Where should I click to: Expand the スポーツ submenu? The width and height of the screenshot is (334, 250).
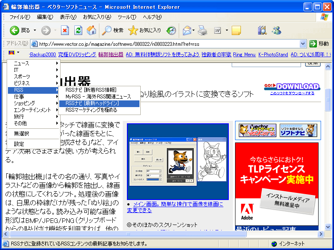point(33,77)
